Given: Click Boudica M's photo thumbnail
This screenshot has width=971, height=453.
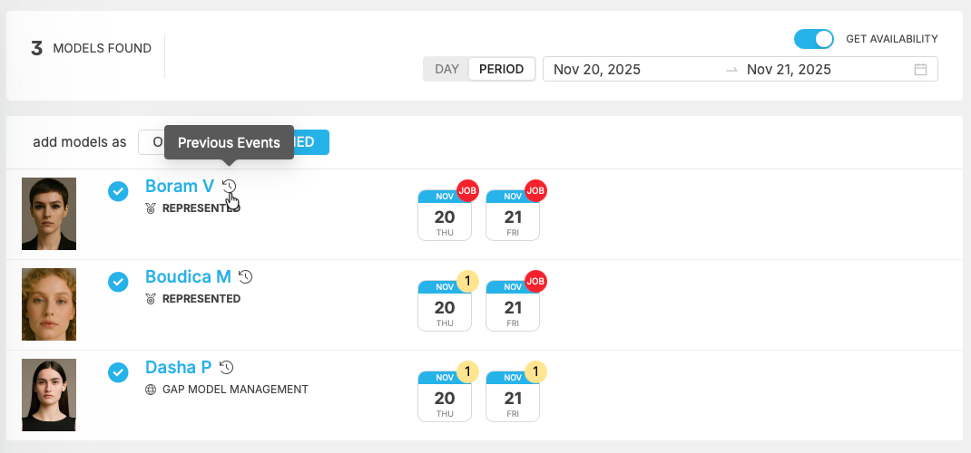Looking at the screenshot, I should [49, 304].
